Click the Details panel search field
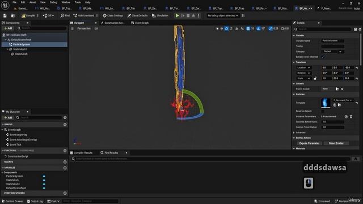Viewport: 363px width, 204px height. [x=323, y=29]
